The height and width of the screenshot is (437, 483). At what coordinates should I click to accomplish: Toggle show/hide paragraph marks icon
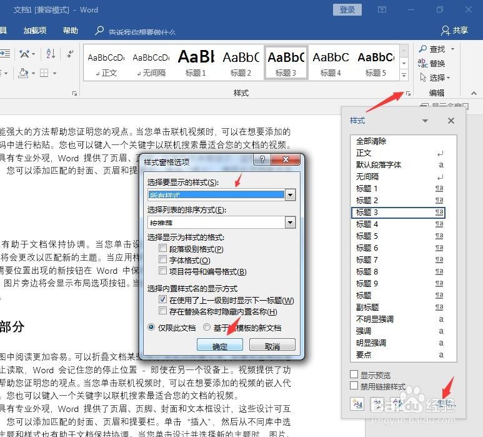(70, 54)
